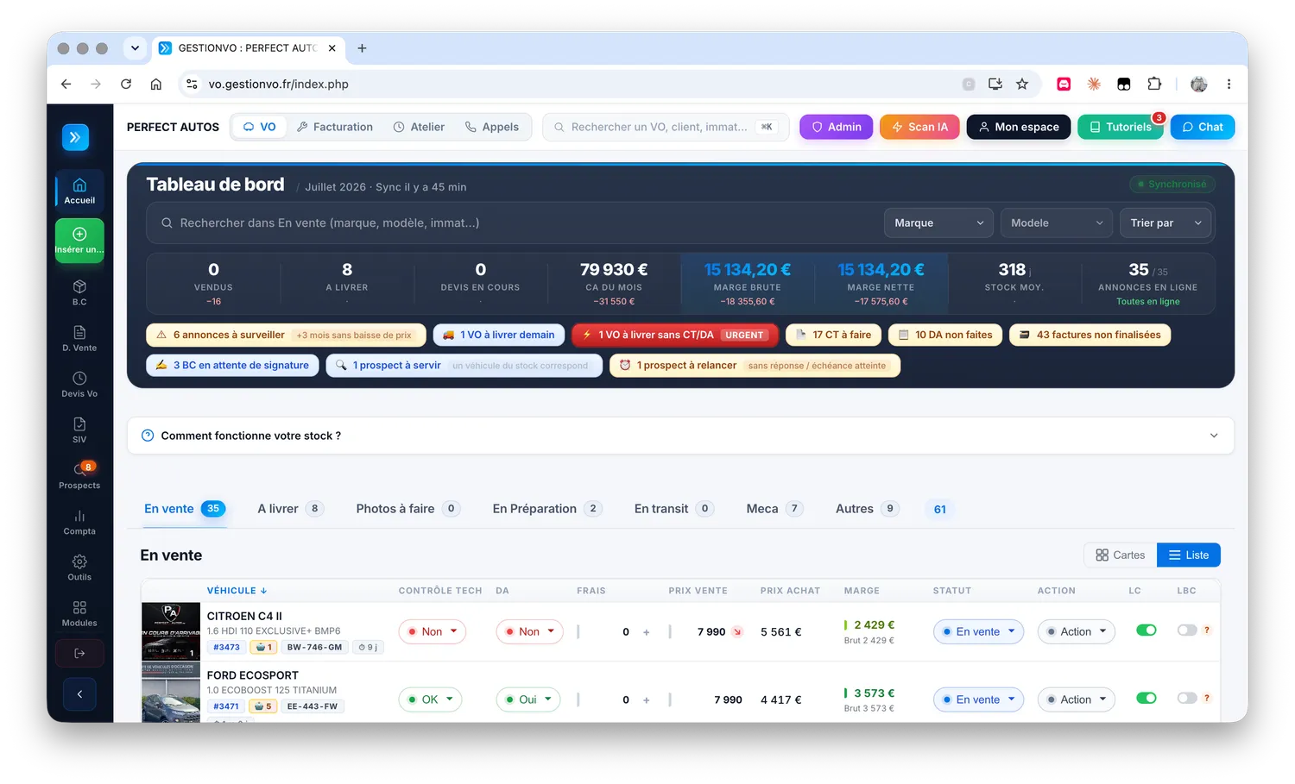
Task: Open Contrôle Tech OK dropdown for Ford Ecosport
Action: pyautogui.click(x=430, y=699)
